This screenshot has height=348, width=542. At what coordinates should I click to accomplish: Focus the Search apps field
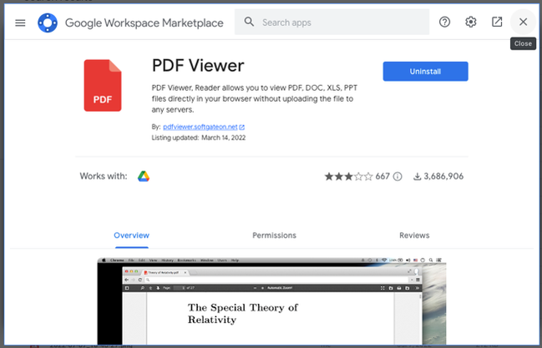click(332, 23)
